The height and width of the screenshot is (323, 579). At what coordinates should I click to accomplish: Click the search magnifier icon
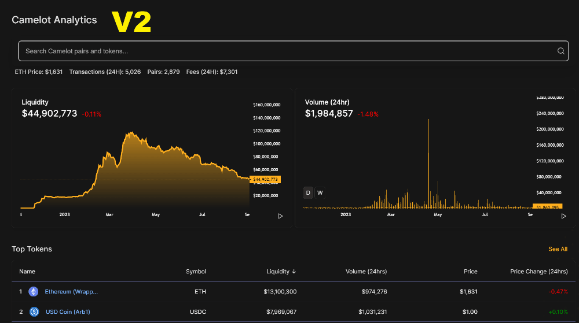[560, 51]
